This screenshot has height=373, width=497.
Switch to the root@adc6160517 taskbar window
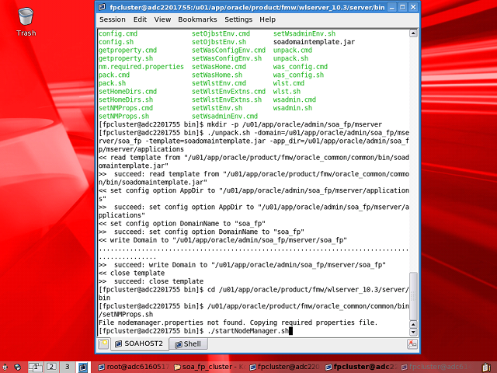tap(134, 367)
